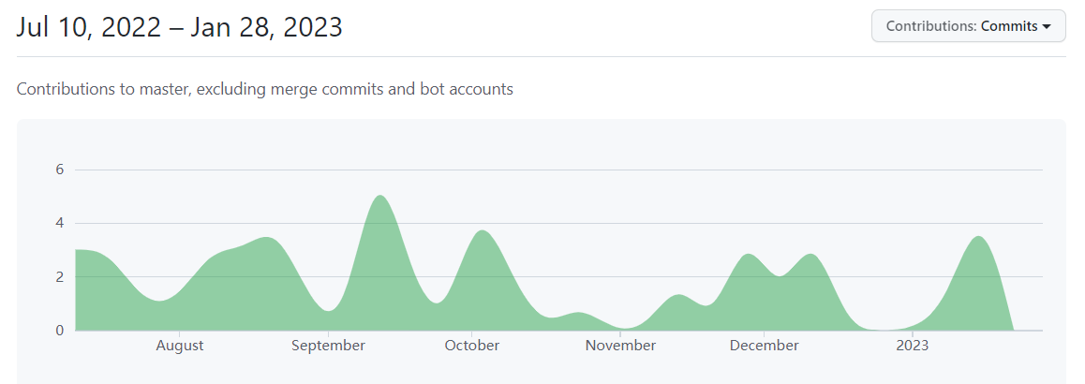Click the Jul 10, 2022 – Jan 28, 2023 heading
Image resolution: width=1085 pixels, height=384 pixels.
click(180, 27)
